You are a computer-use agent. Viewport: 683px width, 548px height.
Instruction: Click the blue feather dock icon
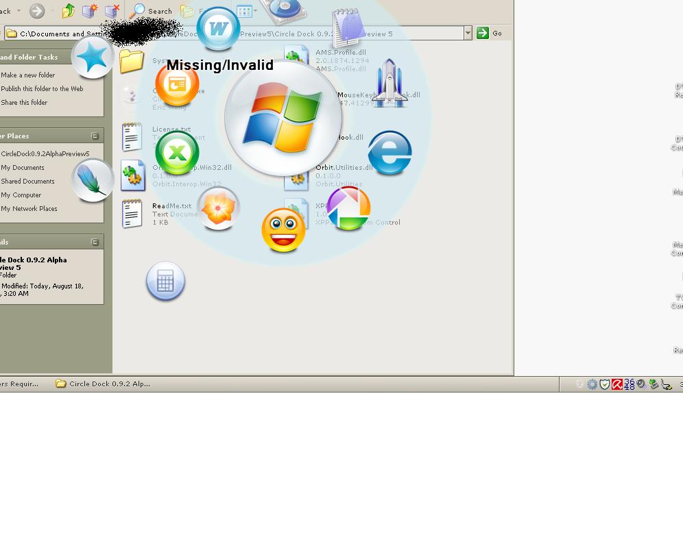tap(93, 180)
